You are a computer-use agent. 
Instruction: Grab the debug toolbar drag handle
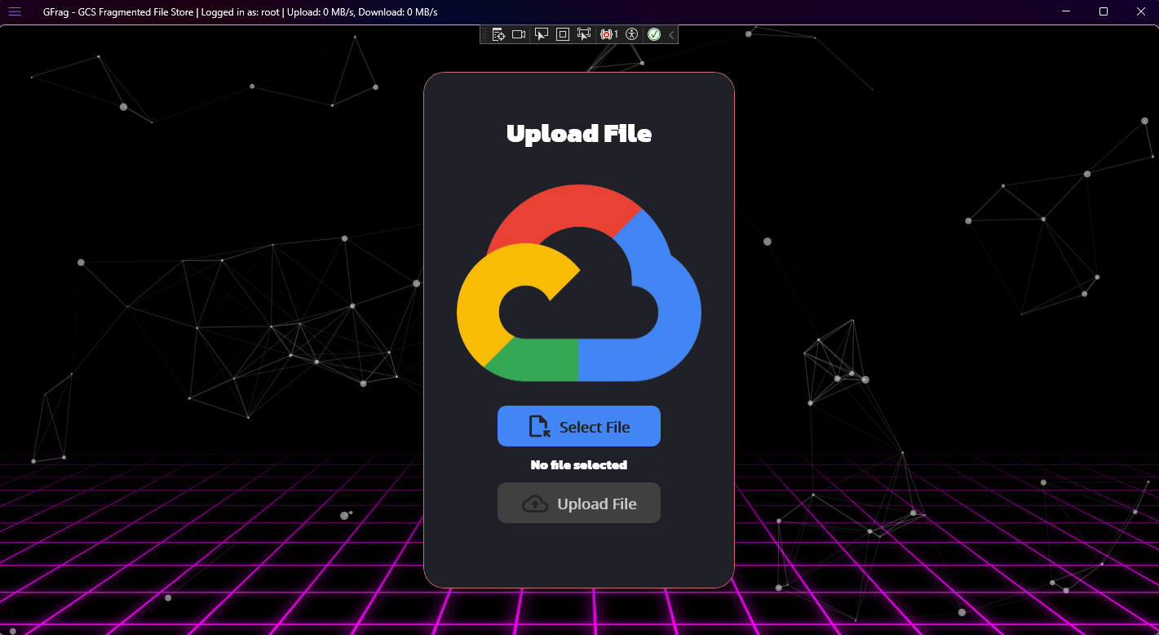[484, 34]
